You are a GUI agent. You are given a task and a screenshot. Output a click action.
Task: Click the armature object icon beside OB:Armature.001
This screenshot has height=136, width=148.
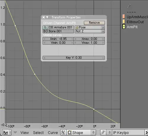(45, 27)
